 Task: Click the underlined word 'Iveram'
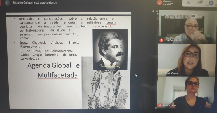coord(111,22)
